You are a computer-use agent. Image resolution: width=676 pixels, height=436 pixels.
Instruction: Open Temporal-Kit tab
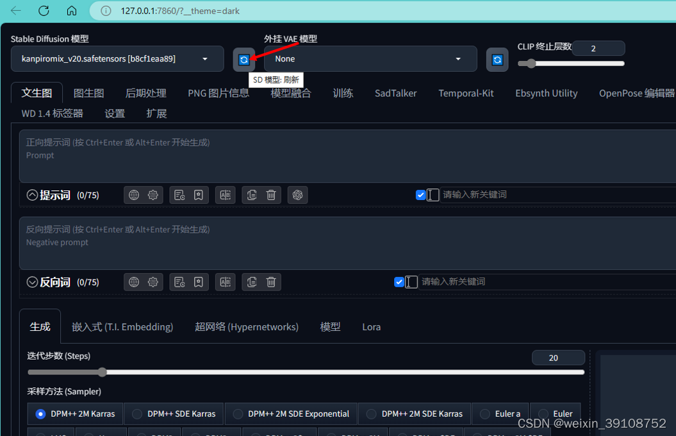(466, 93)
